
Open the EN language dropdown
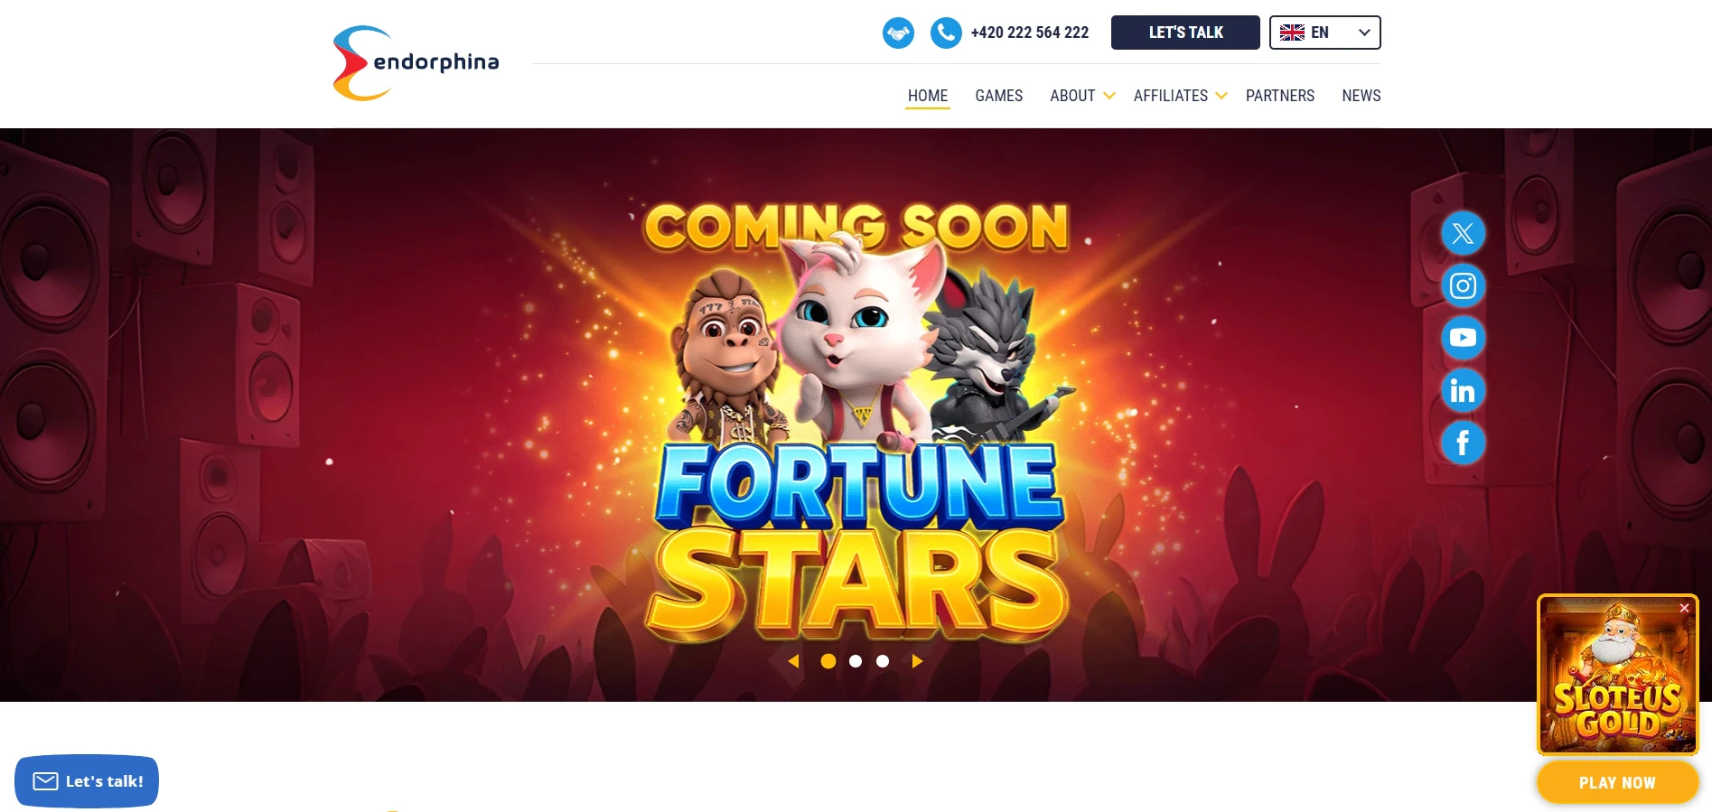(1324, 33)
